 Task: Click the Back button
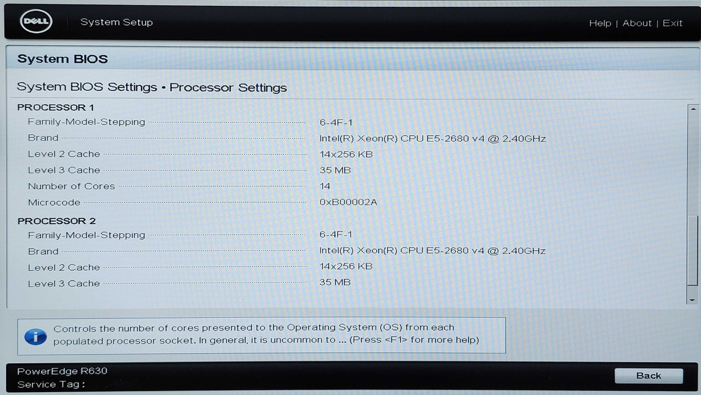tap(649, 376)
